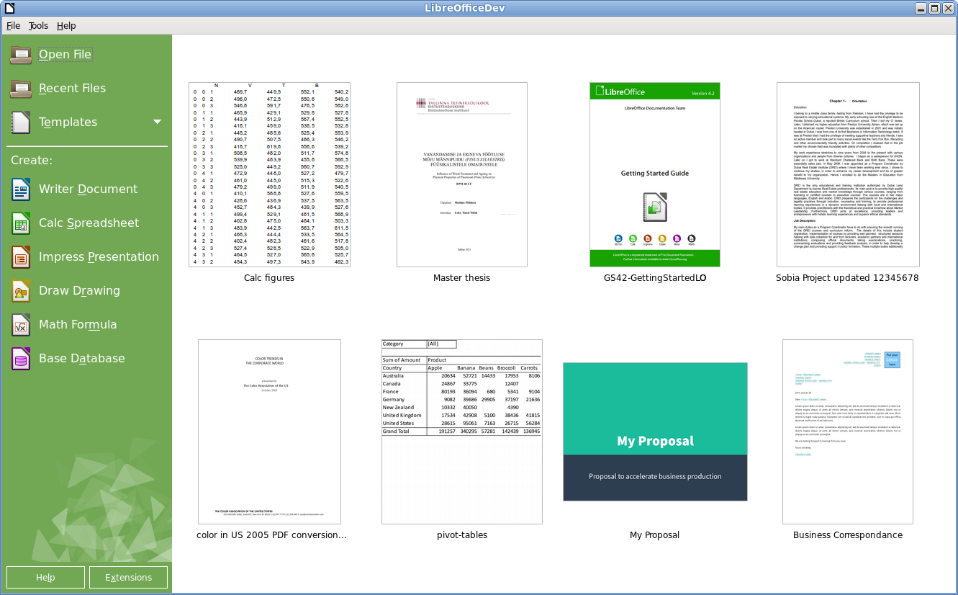Click the Impress Presentation icon

pos(21,257)
